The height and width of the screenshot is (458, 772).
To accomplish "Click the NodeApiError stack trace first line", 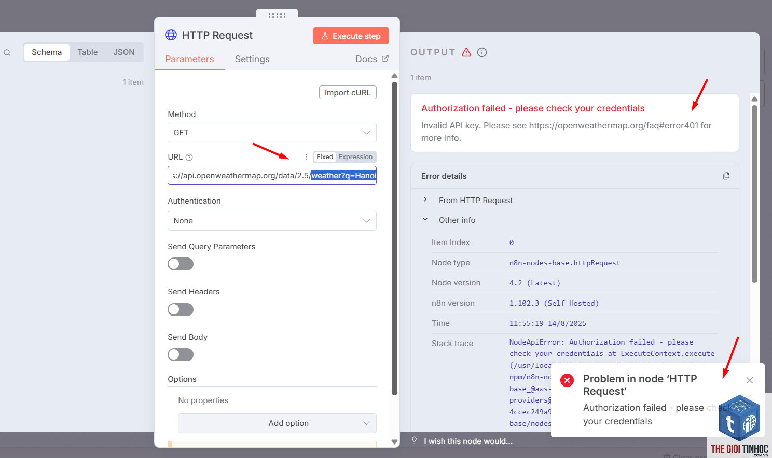I will click(601, 342).
